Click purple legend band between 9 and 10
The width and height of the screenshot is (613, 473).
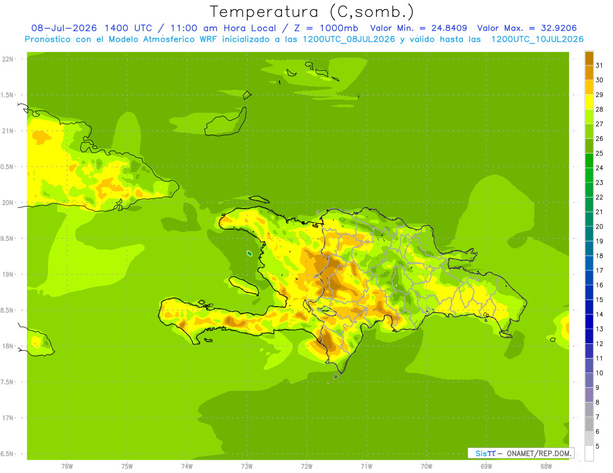coord(589,381)
